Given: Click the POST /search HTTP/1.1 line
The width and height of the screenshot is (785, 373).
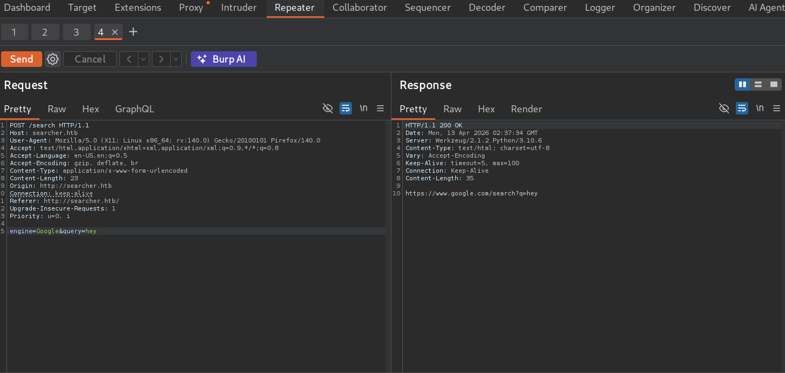Looking at the screenshot, I should click(49, 125).
